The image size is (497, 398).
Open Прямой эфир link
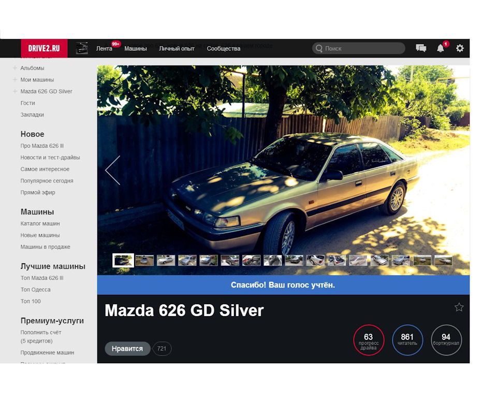click(38, 192)
